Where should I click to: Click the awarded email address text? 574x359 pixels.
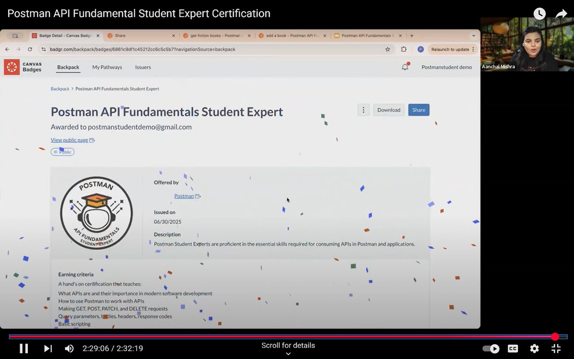click(140, 127)
